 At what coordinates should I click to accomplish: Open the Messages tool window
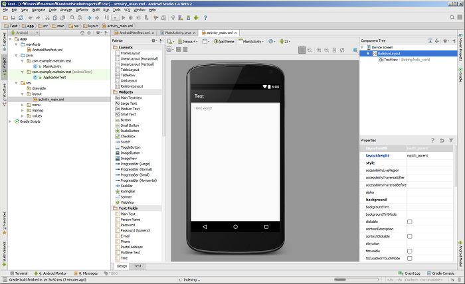click(86, 273)
